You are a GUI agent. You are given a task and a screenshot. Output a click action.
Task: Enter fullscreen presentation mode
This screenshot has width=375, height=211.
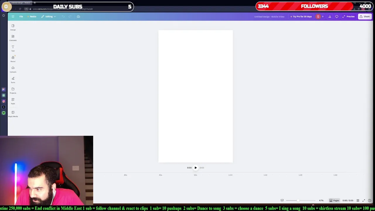364,200
